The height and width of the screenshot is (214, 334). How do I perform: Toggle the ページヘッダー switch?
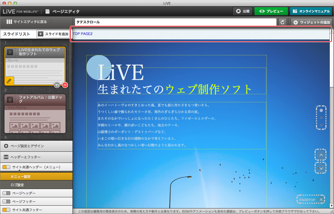(6, 193)
